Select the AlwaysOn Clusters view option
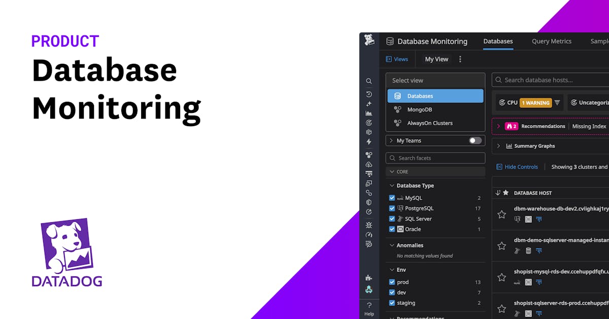Screen dimensions: 609x319 pos(435,123)
